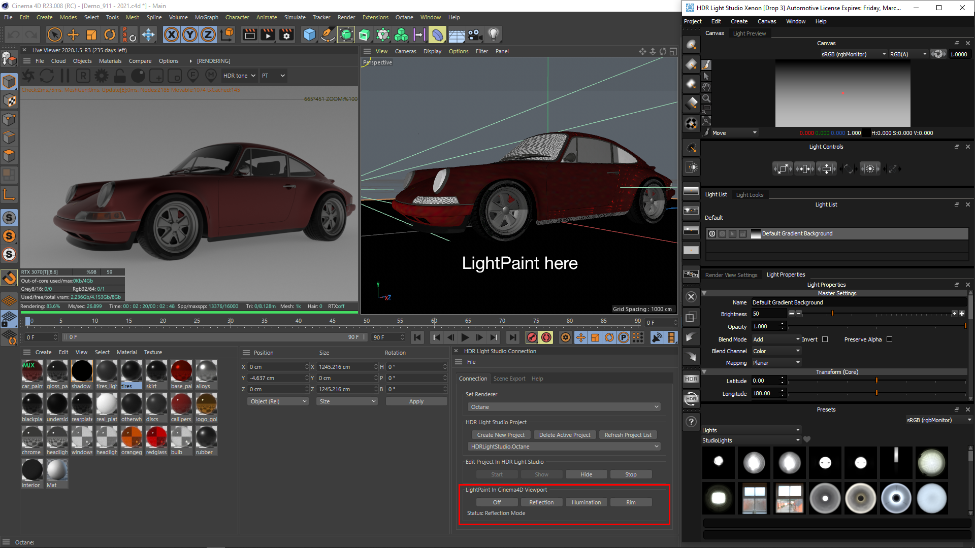Viewport: 975px width, 548px height.
Task: Select the Scale tool in main toolbar
Action: click(x=91, y=35)
